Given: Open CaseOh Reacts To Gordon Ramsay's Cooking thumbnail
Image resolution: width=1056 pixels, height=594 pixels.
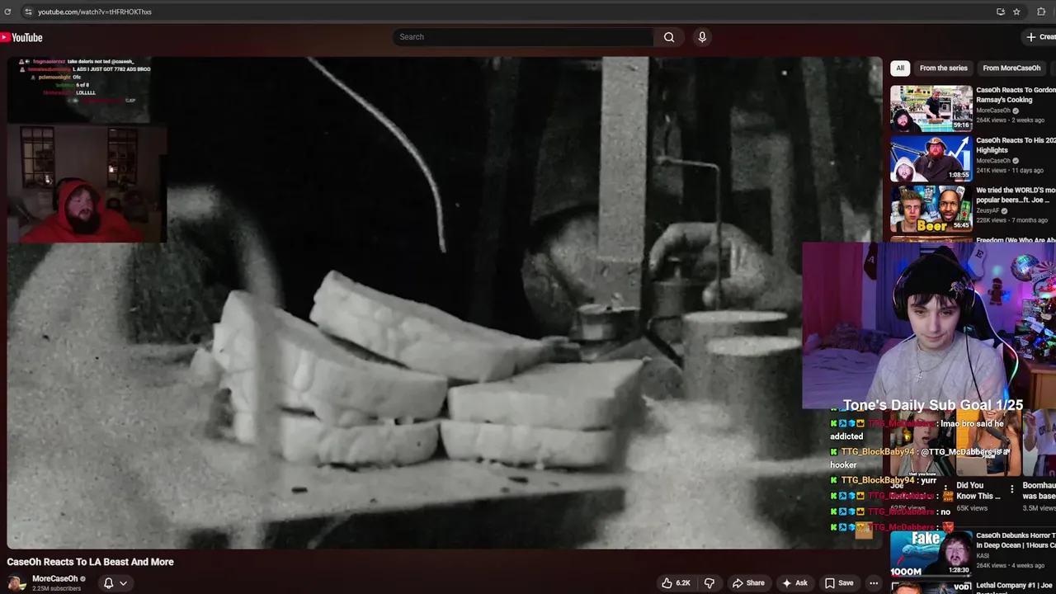Looking at the screenshot, I should click(x=931, y=108).
